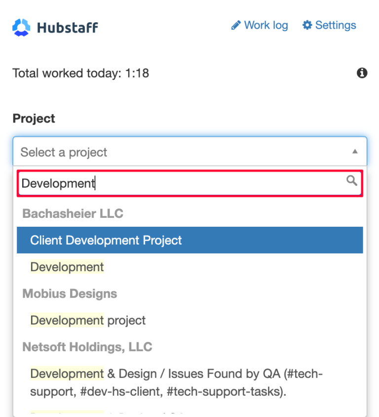Choose Development under Bachasheier LLC
379x417 pixels.
coord(67,267)
